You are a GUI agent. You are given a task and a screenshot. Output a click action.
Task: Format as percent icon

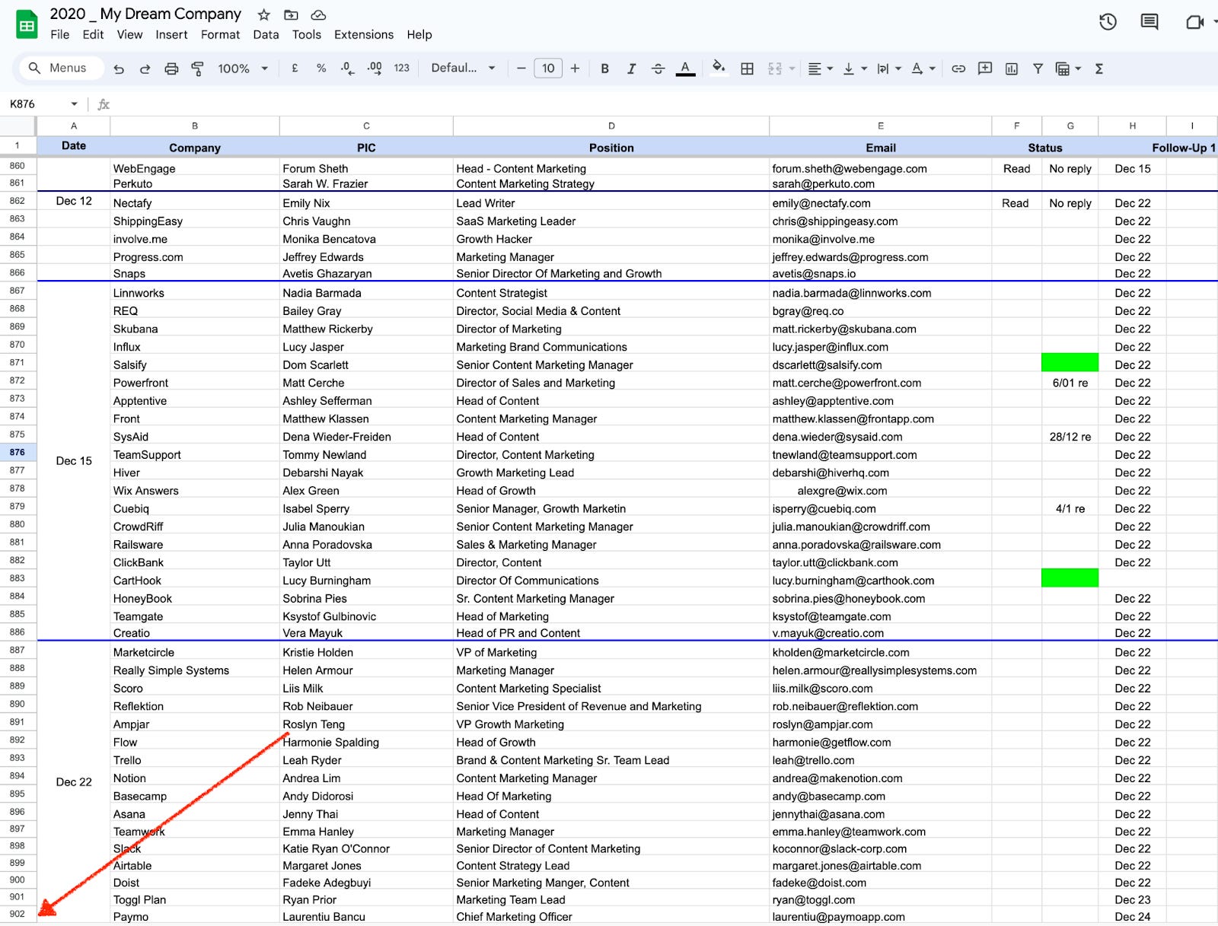321,68
